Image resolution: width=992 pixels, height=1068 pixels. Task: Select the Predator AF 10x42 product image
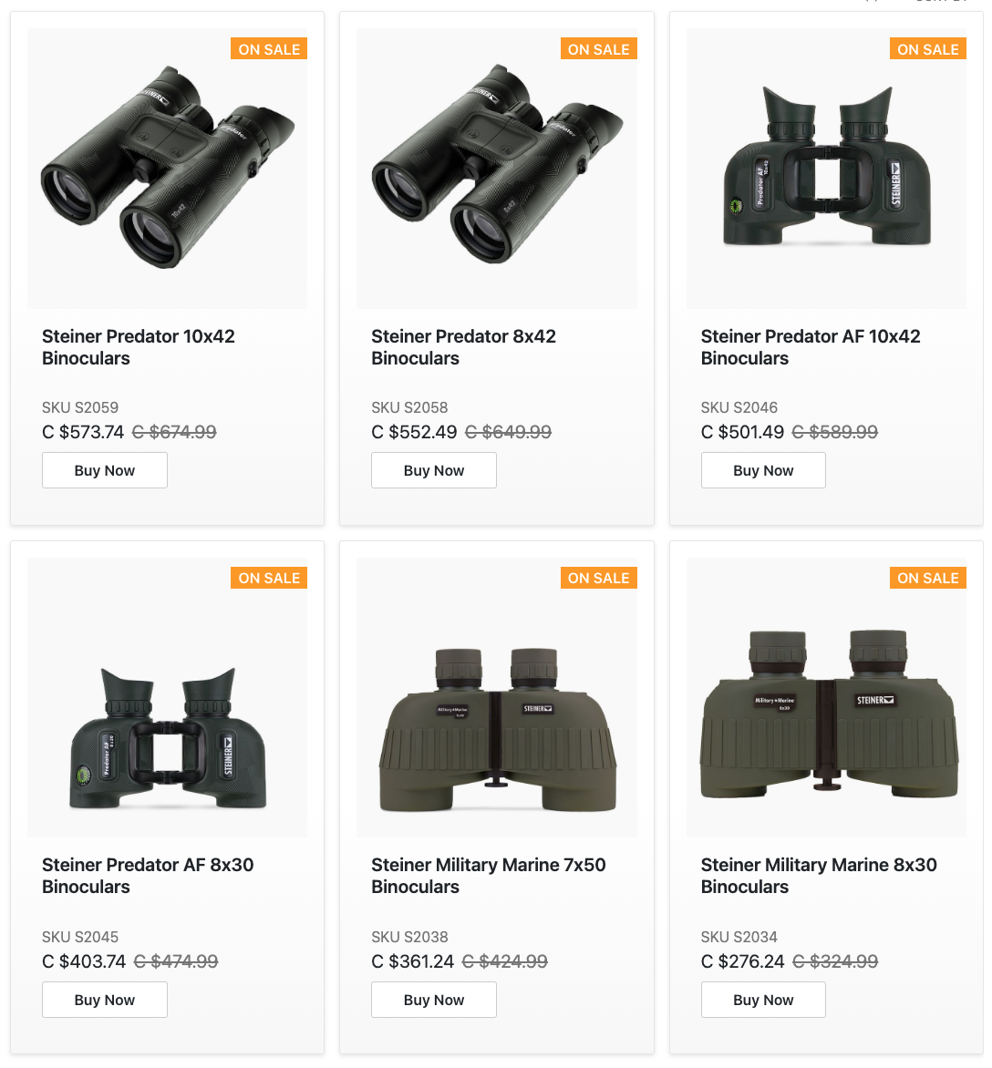[x=826, y=169]
